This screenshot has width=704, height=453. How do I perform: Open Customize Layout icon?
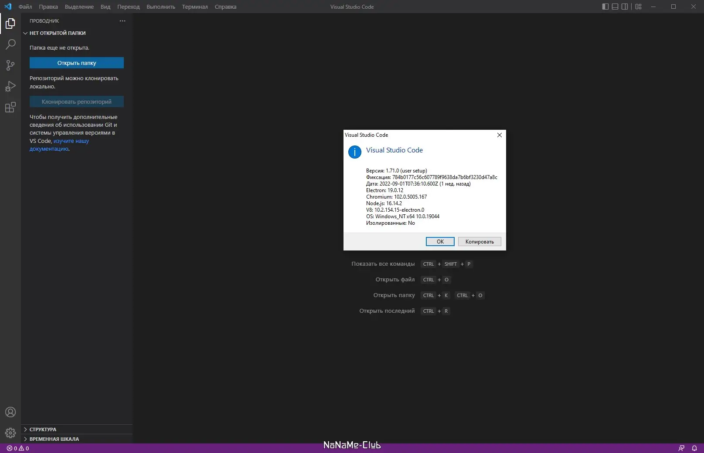(639, 7)
